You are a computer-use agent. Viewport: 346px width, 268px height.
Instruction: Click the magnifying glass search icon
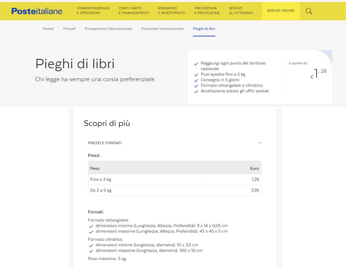[309, 11]
